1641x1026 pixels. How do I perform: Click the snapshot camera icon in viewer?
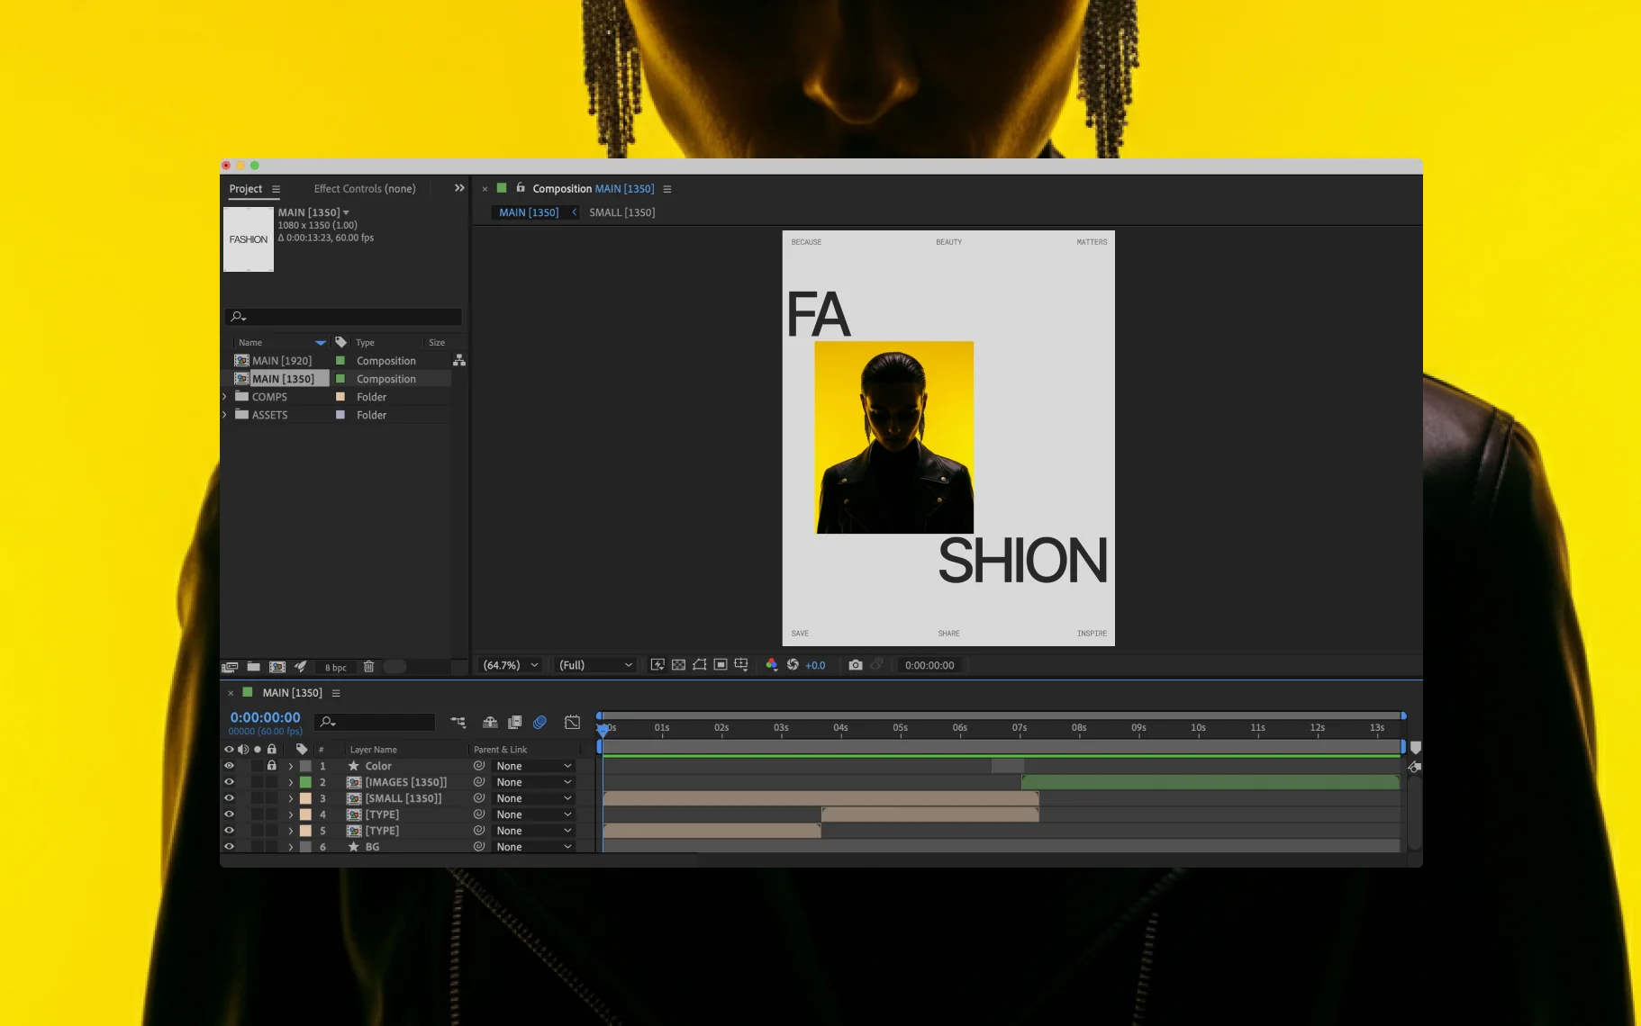click(855, 665)
